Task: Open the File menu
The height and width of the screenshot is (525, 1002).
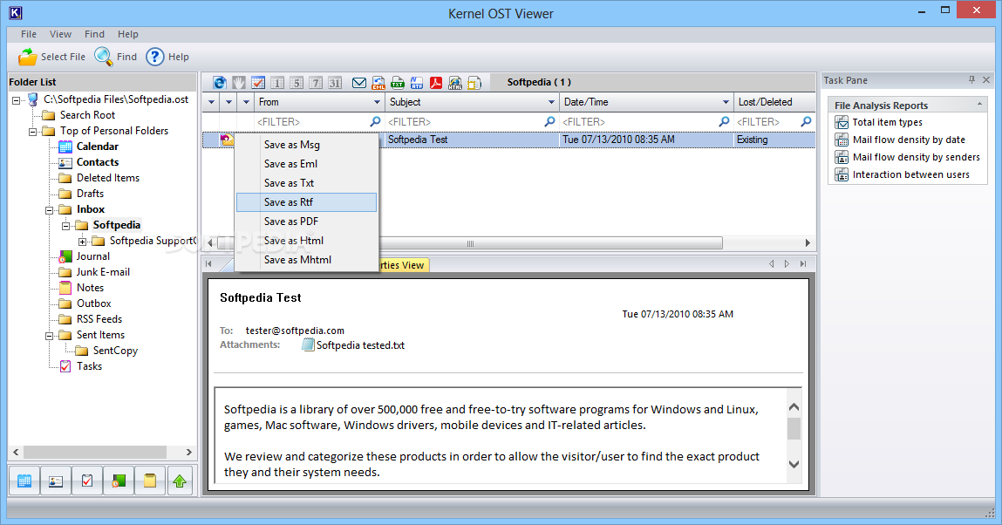Action: tap(29, 35)
